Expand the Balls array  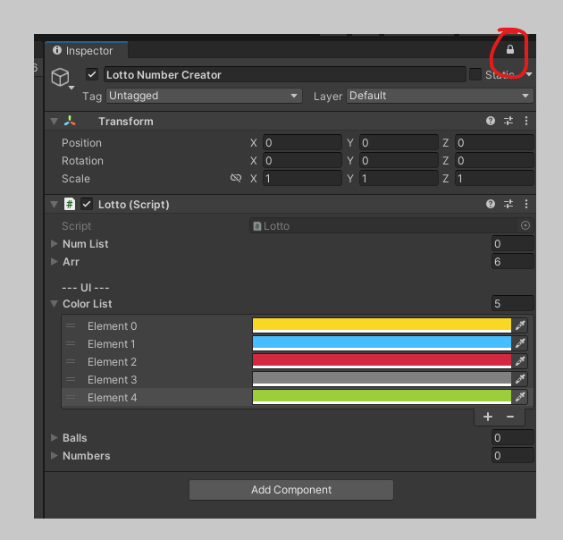point(55,437)
